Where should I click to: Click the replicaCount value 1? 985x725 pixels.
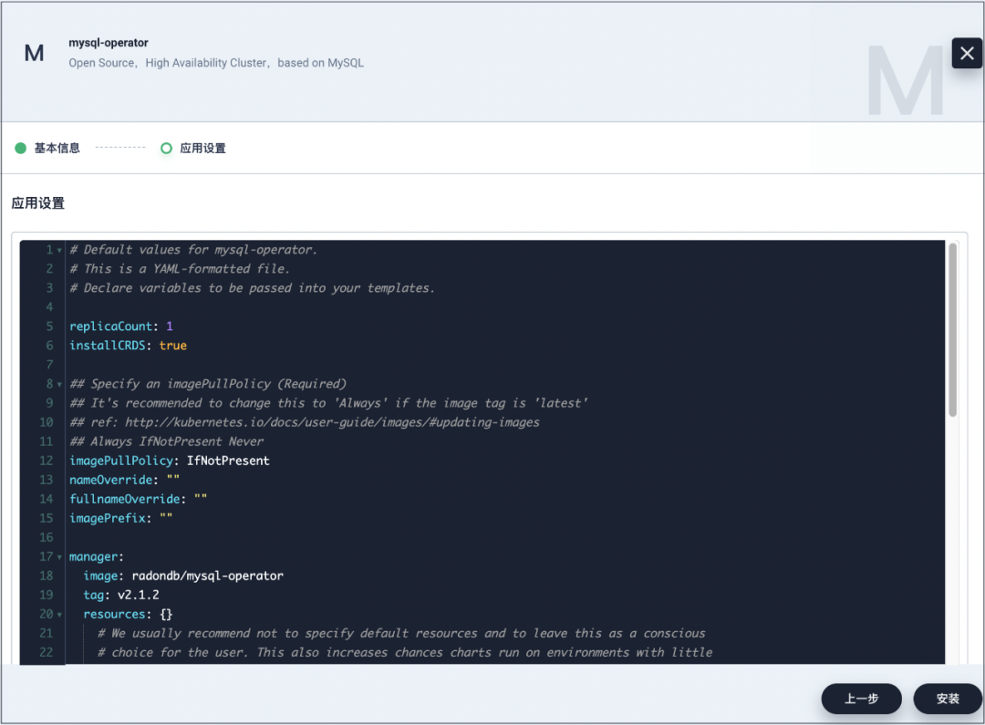[x=170, y=326]
